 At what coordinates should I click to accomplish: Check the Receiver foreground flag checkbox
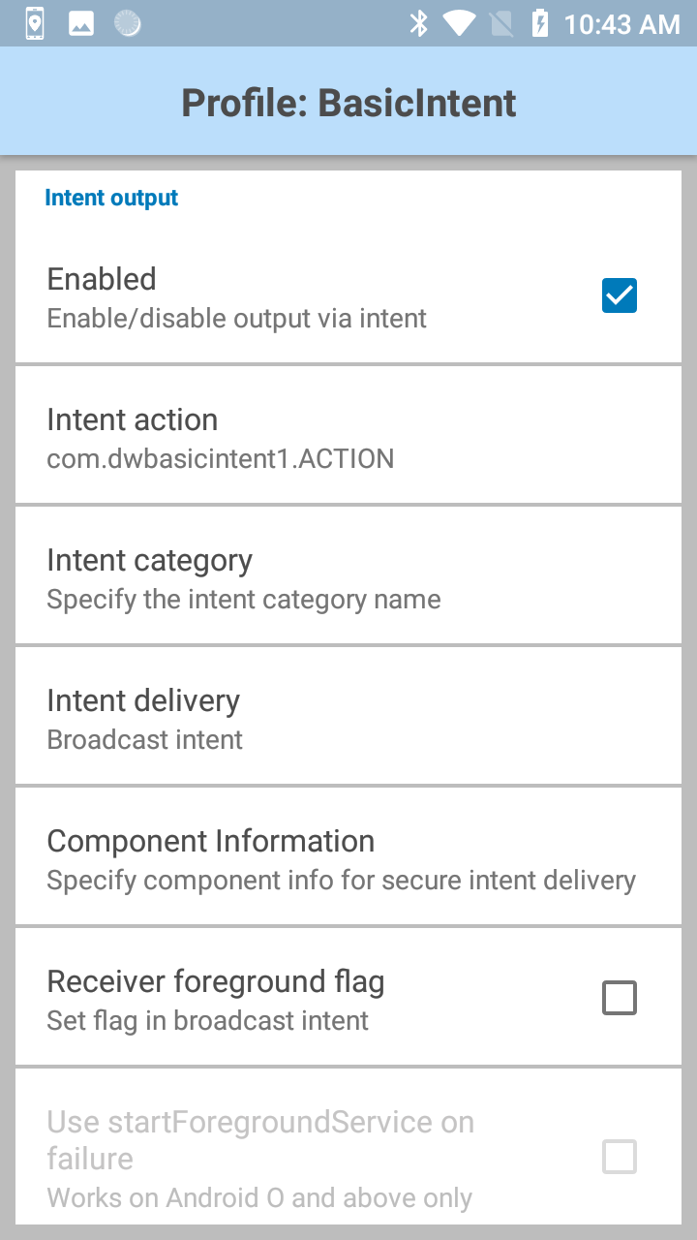(620, 998)
